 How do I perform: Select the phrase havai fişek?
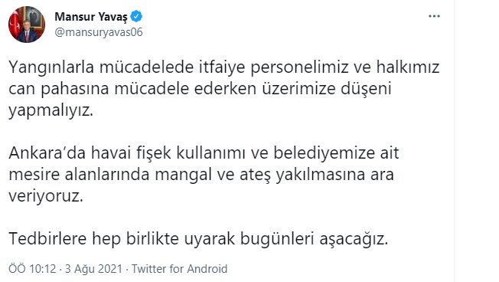point(131,153)
